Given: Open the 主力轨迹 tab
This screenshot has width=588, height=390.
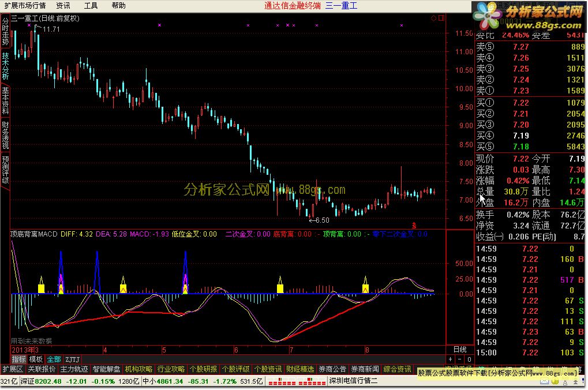Looking at the screenshot, I should [74, 369].
